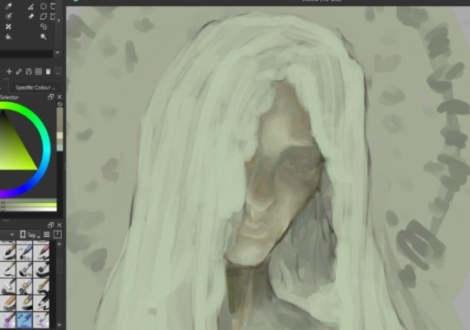Select the black pencil zigzag brush preset
This screenshot has width=470, height=330.
coord(42,303)
